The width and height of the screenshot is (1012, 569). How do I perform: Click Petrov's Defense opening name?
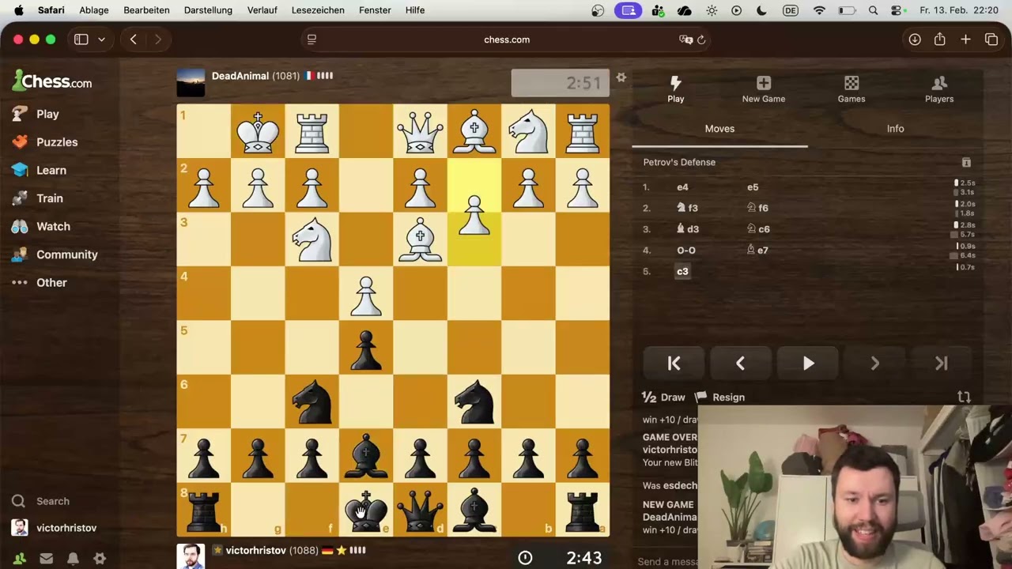[x=679, y=162]
